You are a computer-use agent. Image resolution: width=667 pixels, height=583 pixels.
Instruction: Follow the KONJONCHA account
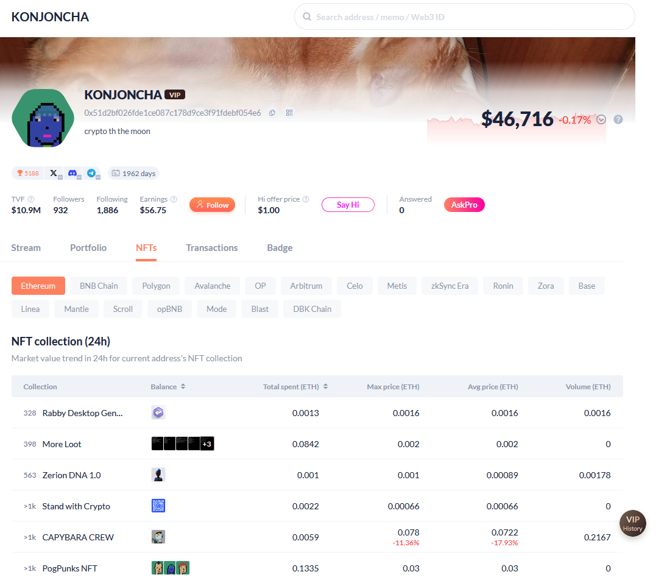click(212, 205)
